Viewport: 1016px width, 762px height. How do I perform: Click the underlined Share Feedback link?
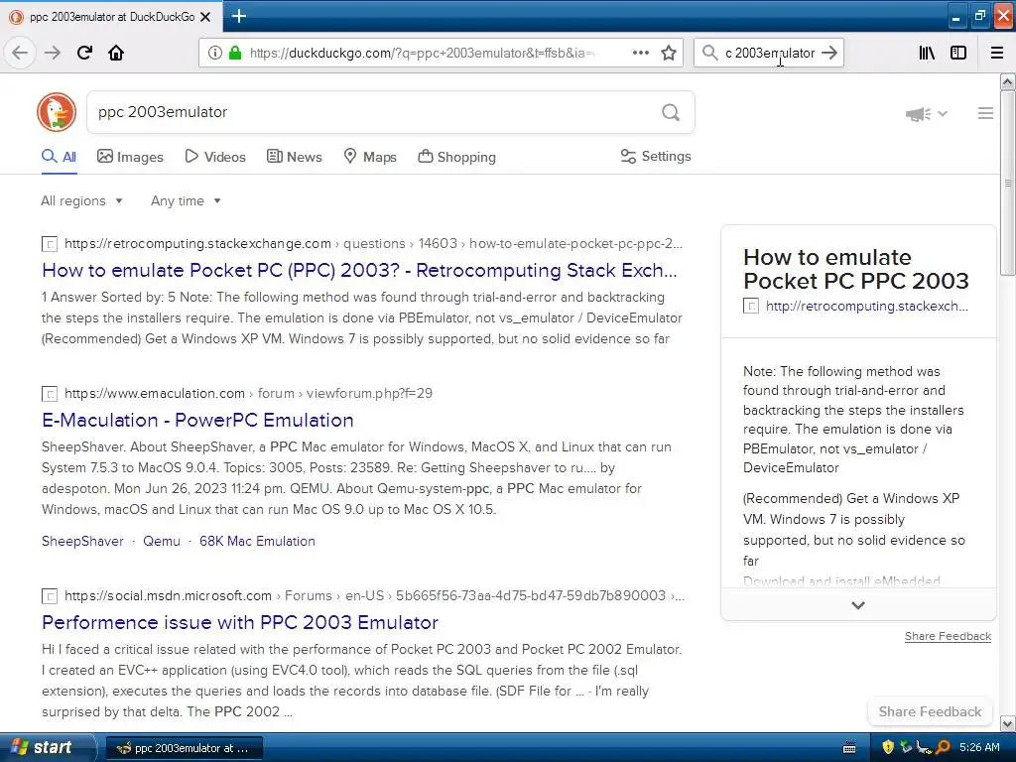pyautogui.click(x=948, y=636)
